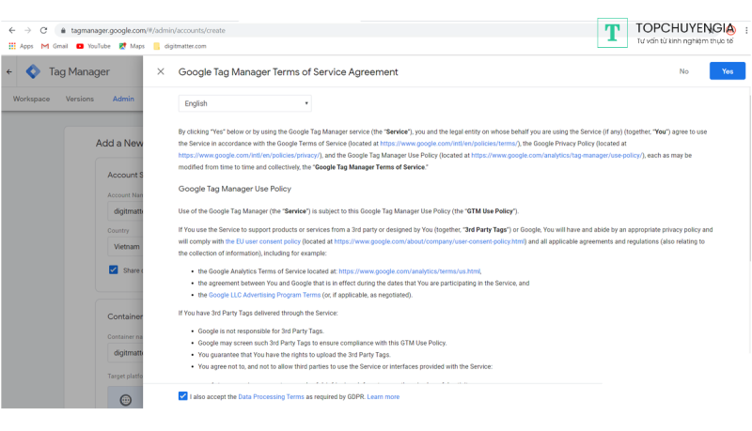The height and width of the screenshot is (431, 752).
Task: Open the Country dropdown showing Vietnam
Action: point(122,246)
